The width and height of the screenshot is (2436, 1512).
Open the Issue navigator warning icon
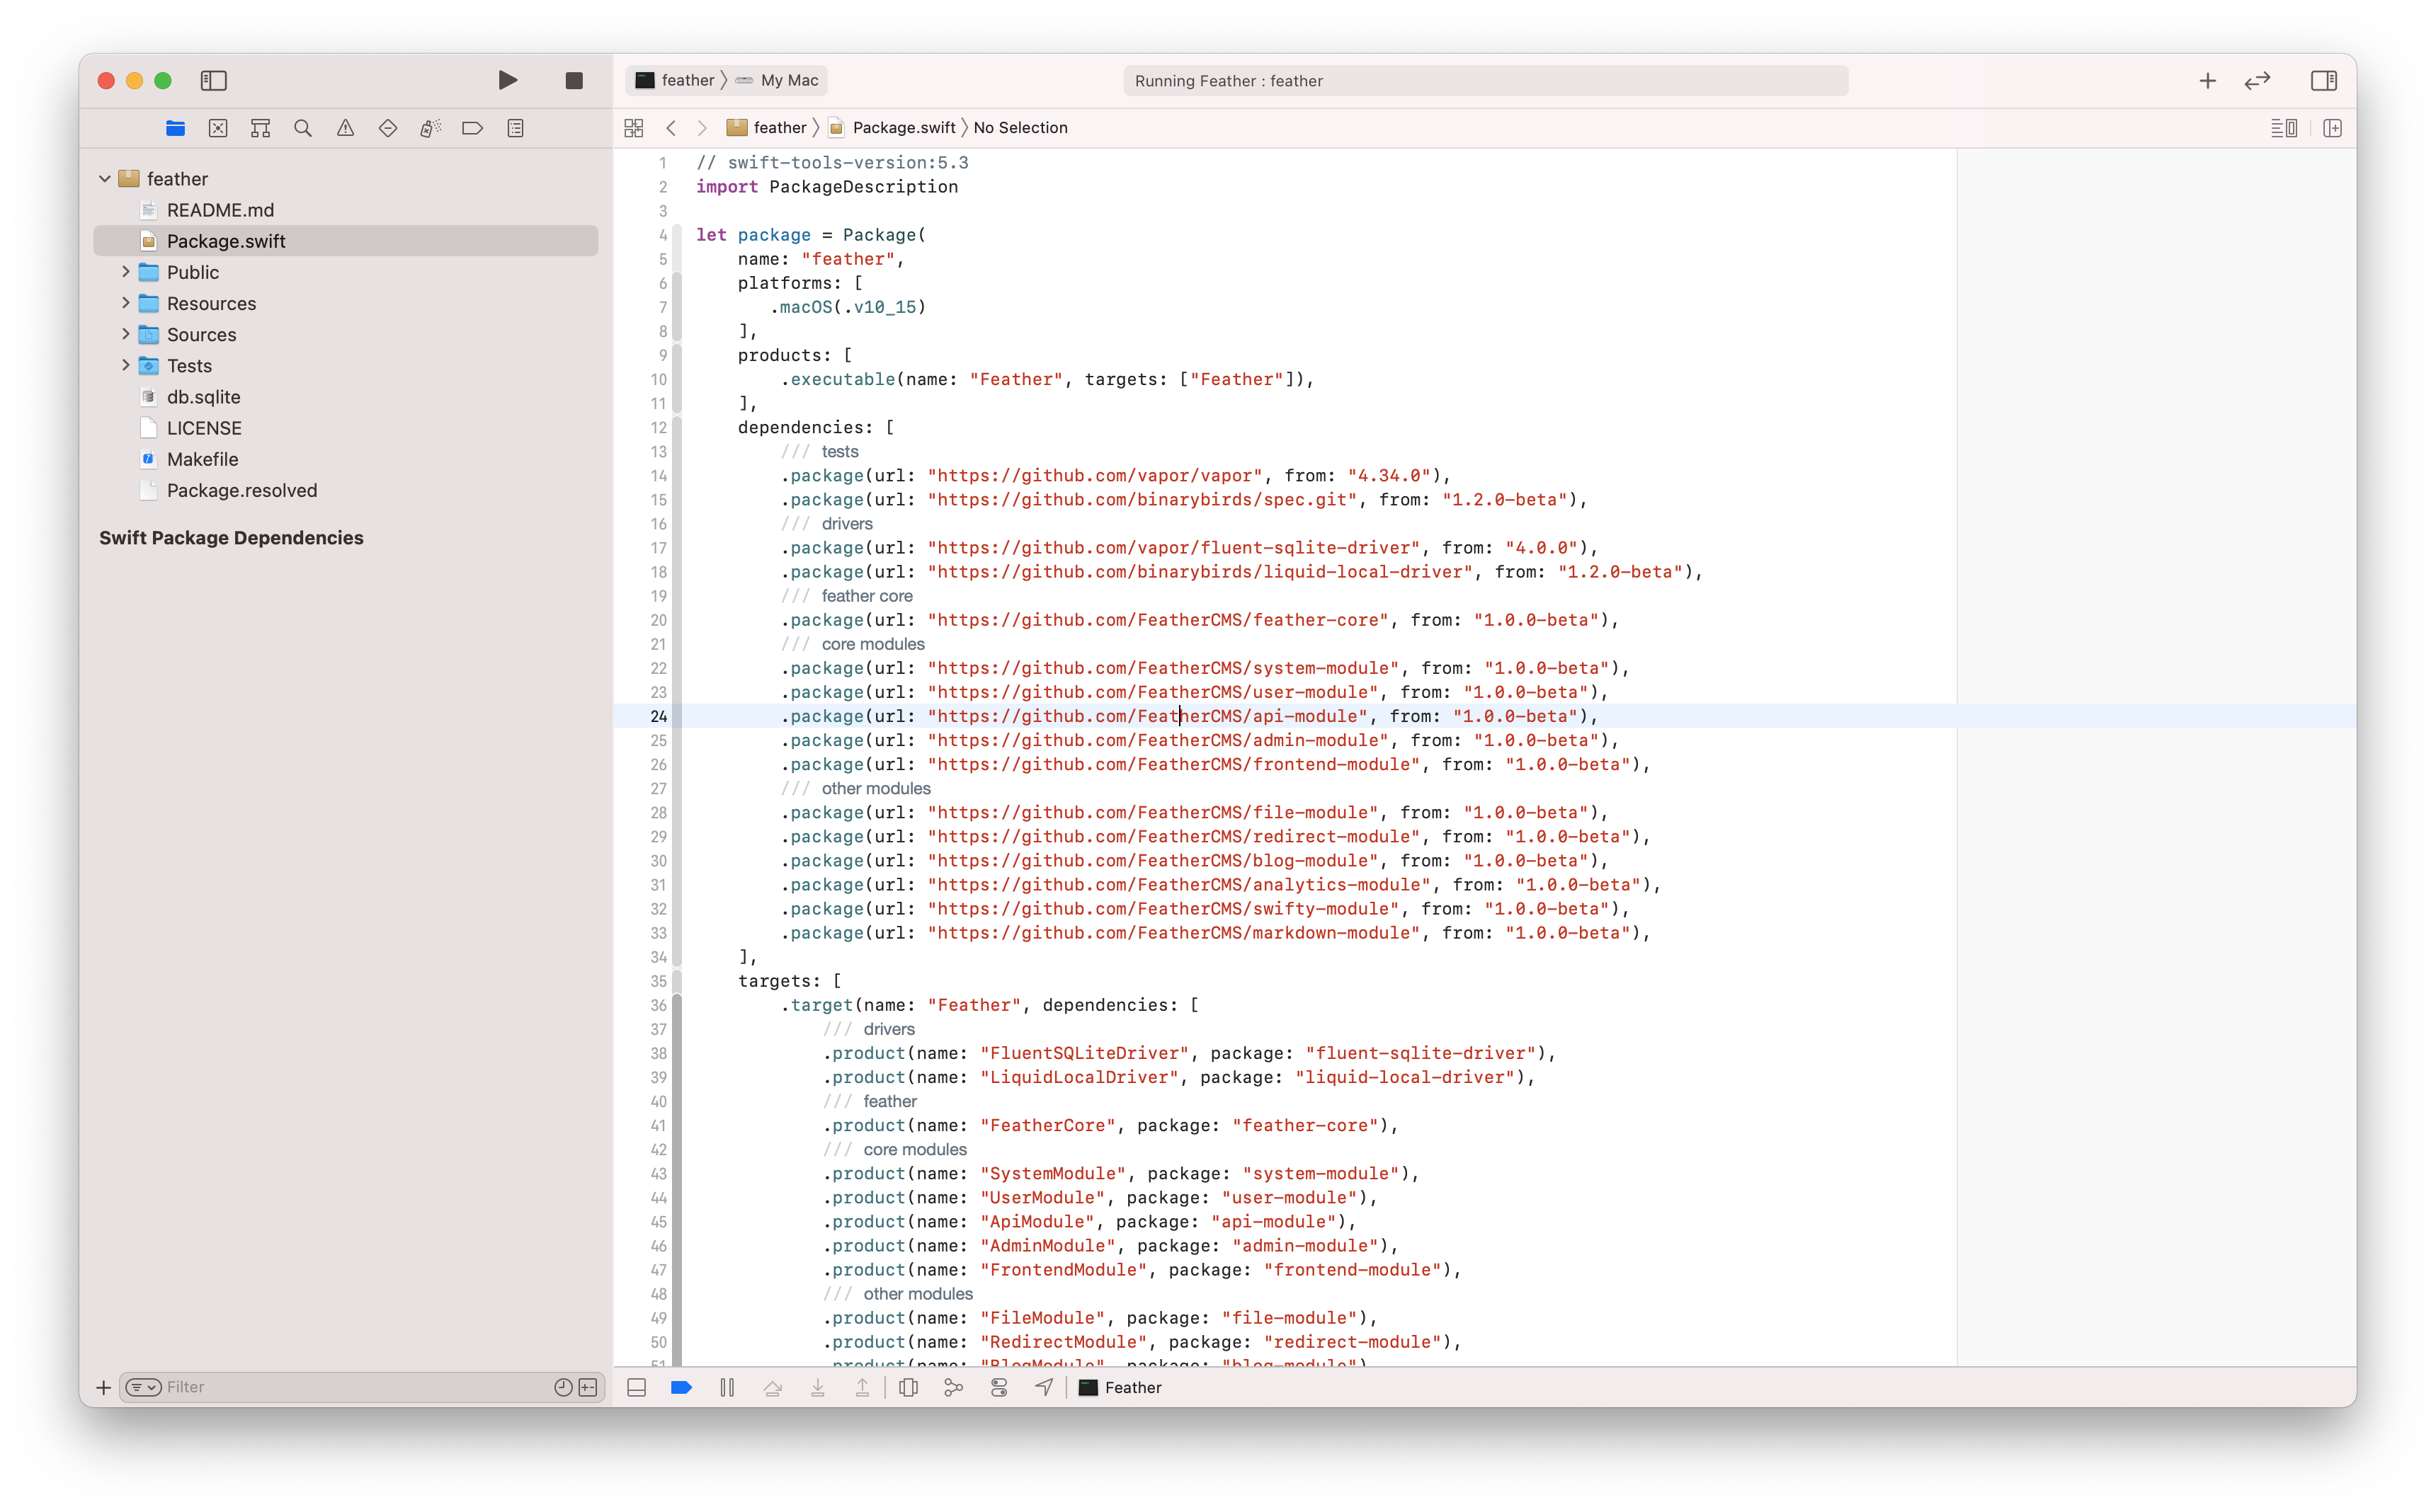(x=345, y=128)
